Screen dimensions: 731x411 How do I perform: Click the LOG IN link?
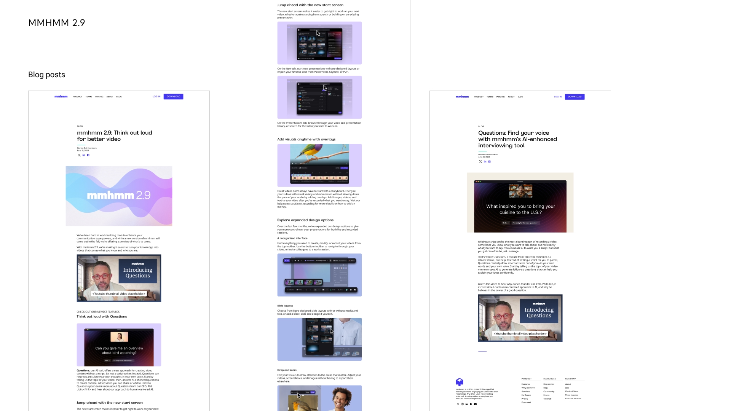click(x=558, y=97)
